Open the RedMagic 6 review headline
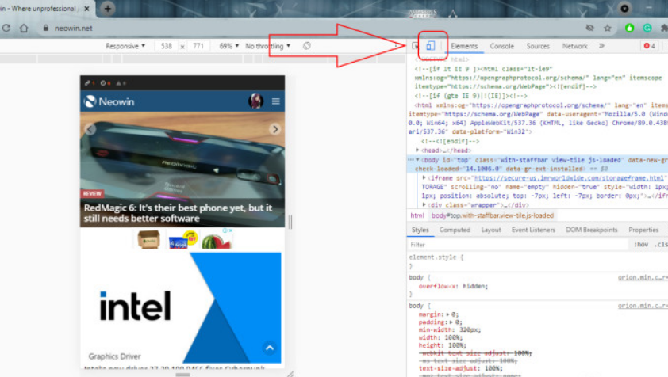This screenshot has height=377, width=668. tap(178, 213)
